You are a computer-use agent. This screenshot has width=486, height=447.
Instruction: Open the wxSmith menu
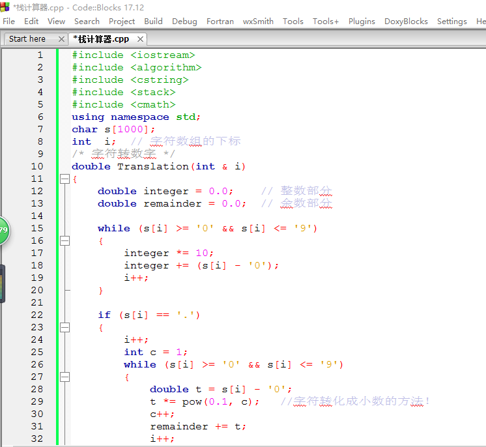(x=258, y=22)
